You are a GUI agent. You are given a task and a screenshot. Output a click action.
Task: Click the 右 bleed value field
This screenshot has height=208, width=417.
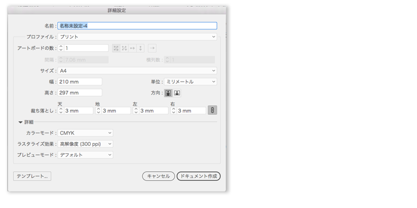pyautogui.click(x=191, y=110)
